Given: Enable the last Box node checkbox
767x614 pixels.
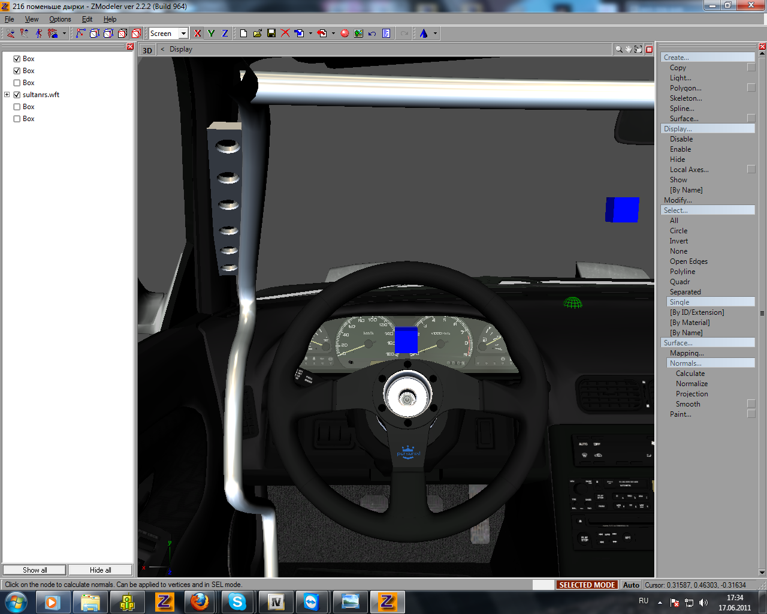Looking at the screenshot, I should pos(17,119).
